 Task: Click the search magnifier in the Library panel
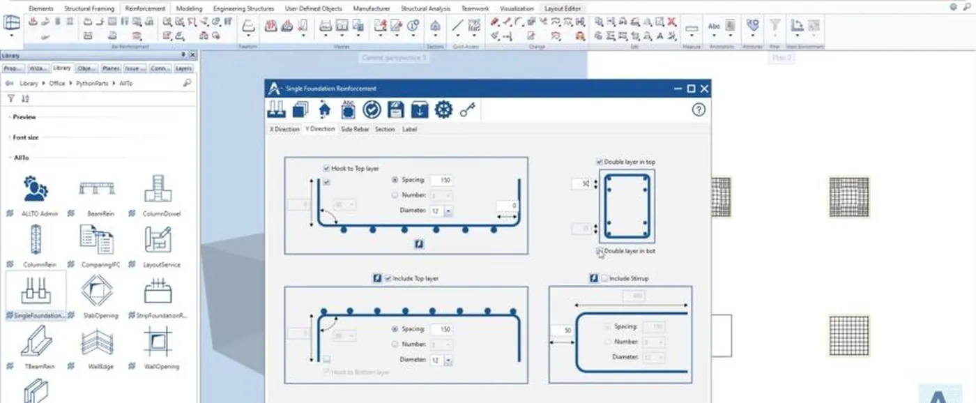pyautogui.click(x=187, y=83)
